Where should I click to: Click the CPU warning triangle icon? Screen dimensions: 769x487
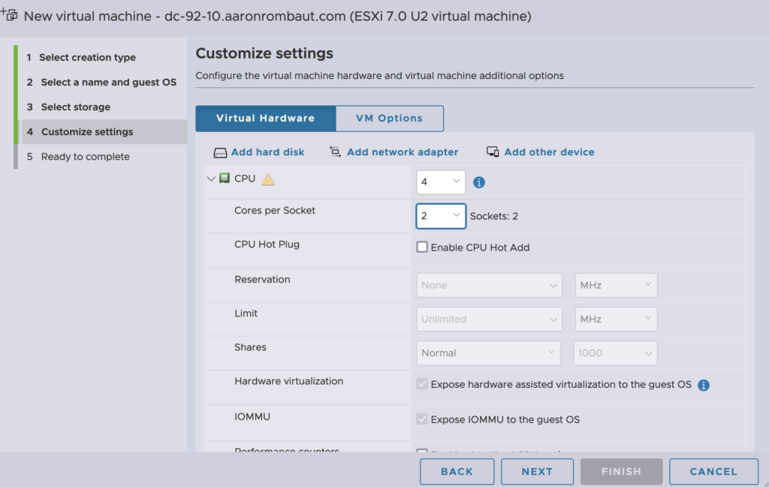point(267,179)
